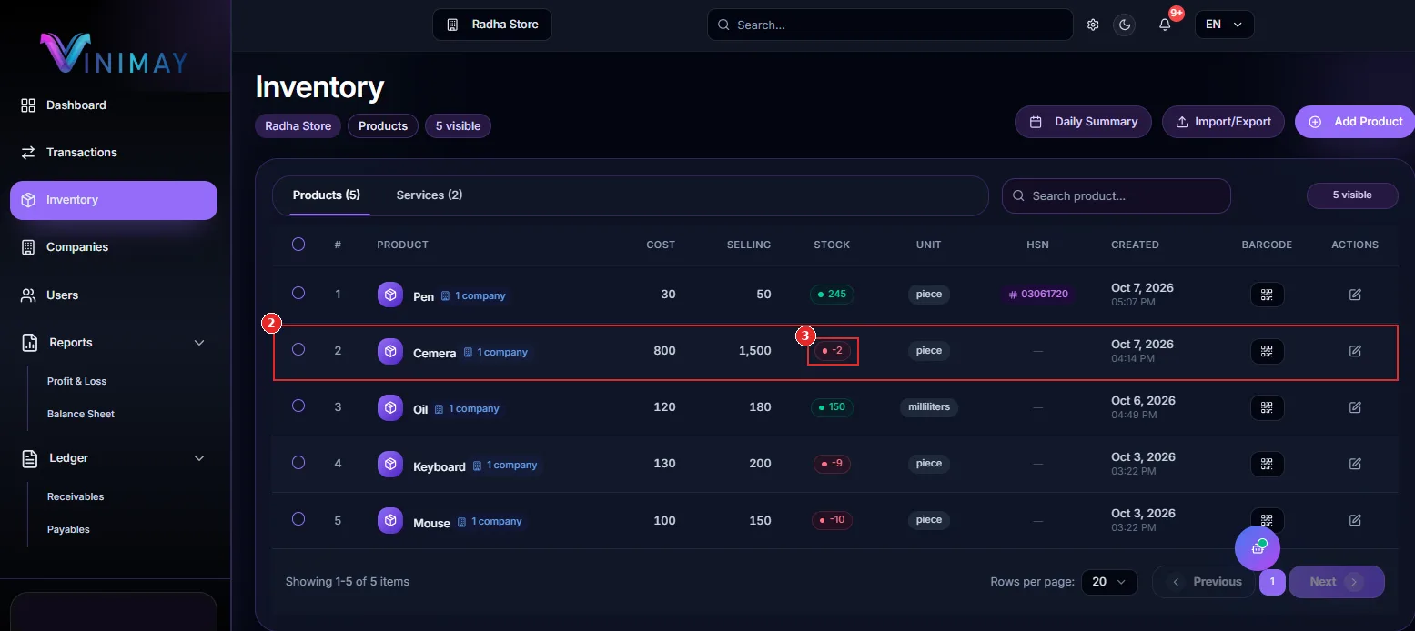Click the top global Search field

tap(890, 25)
